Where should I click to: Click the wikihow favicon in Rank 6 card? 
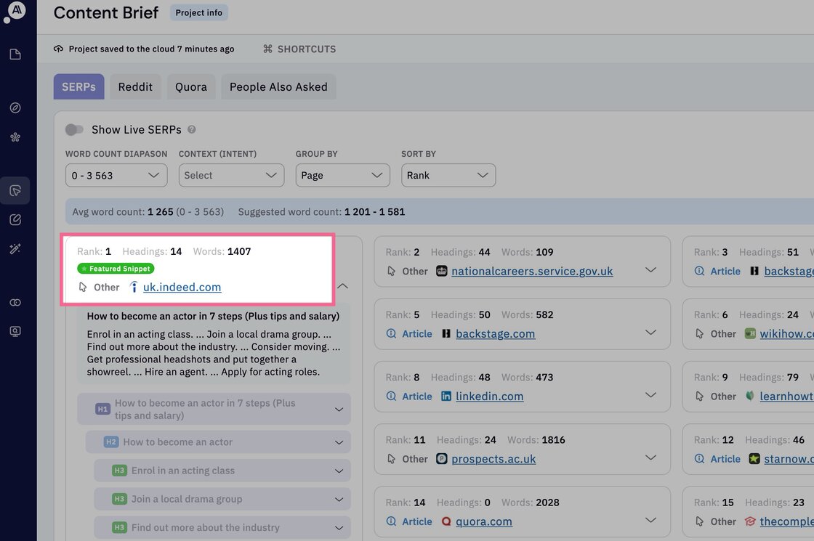tap(750, 333)
